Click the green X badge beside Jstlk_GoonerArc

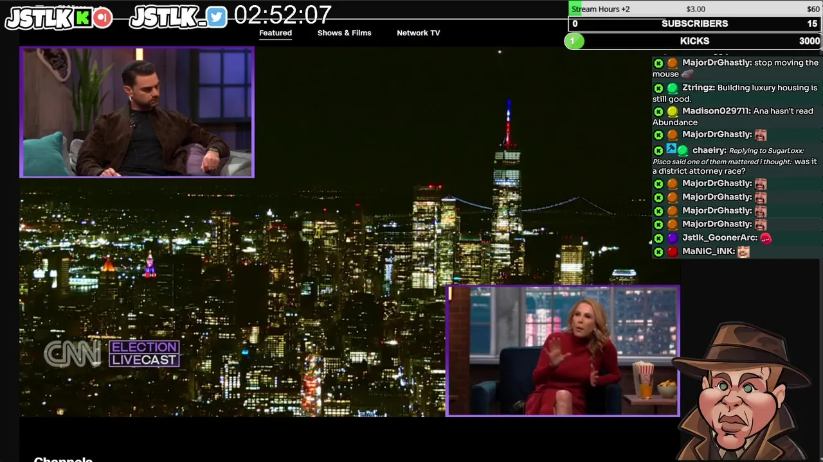(658, 238)
